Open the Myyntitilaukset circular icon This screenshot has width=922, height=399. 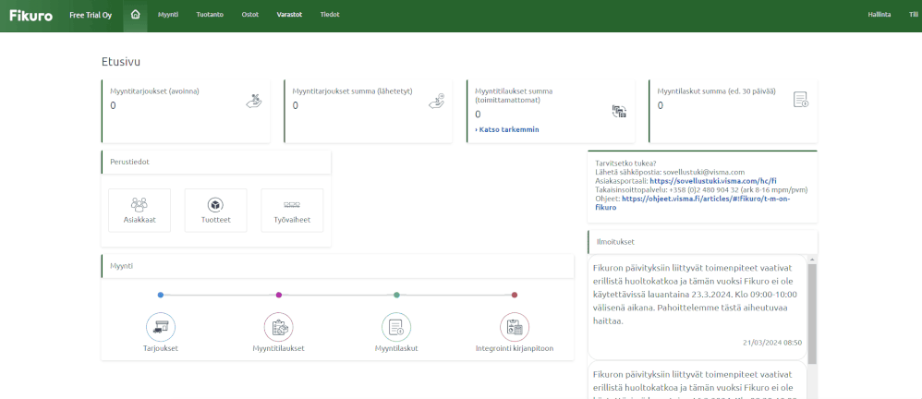[279, 327]
